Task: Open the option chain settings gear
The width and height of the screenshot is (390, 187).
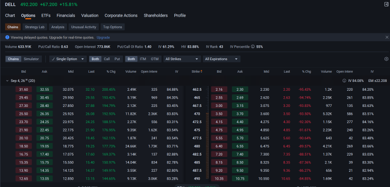Action: 386,59
